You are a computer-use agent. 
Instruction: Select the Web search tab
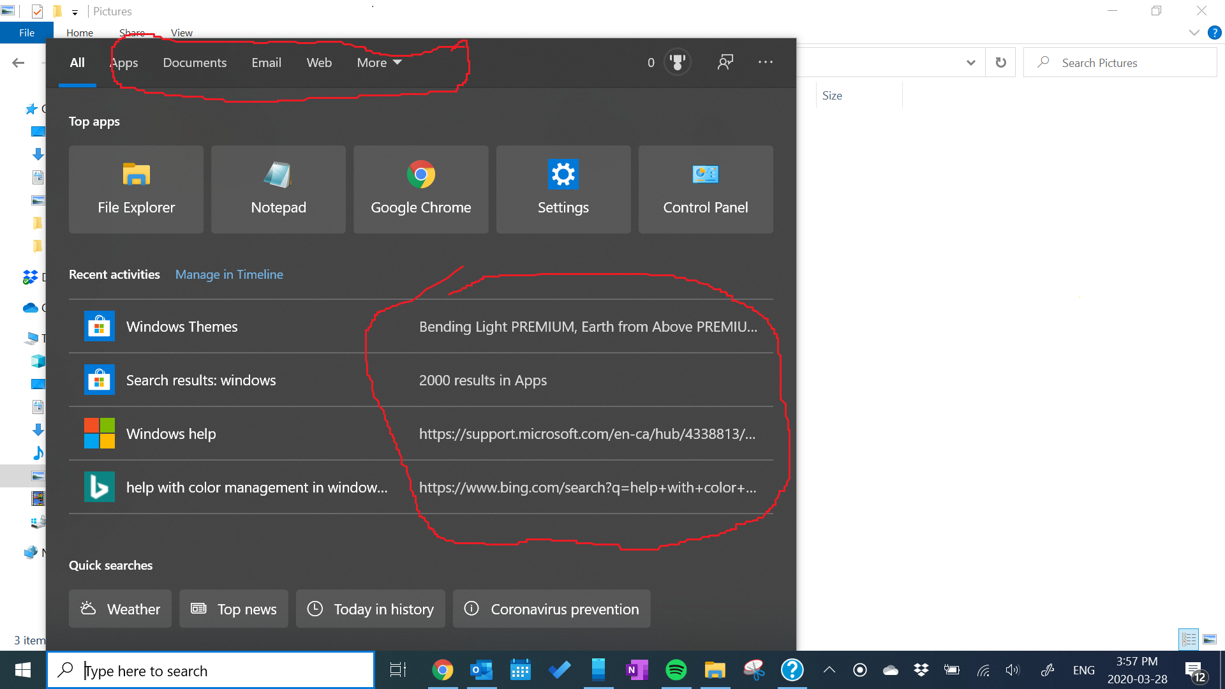(319, 63)
